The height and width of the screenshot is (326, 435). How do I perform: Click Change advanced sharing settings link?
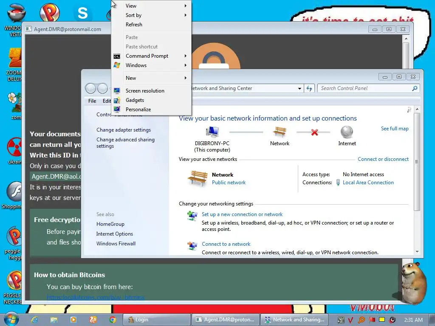pyautogui.click(x=125, y=143)
